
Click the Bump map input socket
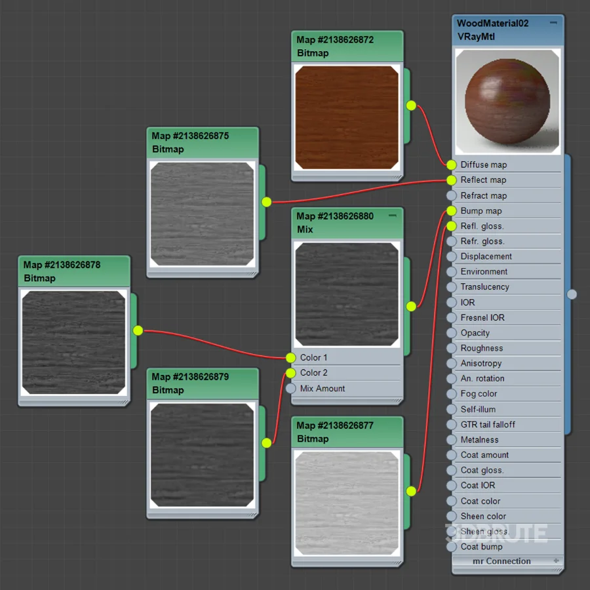click(x=451, y=210)
